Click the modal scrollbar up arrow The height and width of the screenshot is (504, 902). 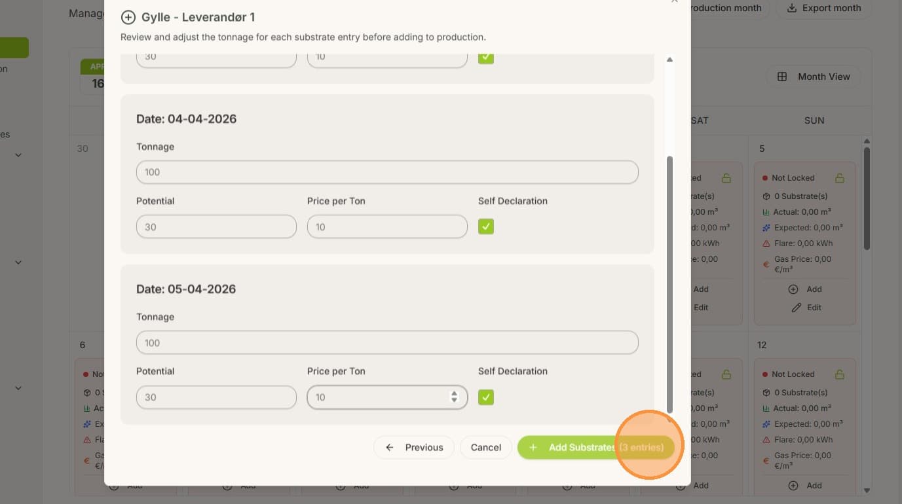(x=669, y=60)
